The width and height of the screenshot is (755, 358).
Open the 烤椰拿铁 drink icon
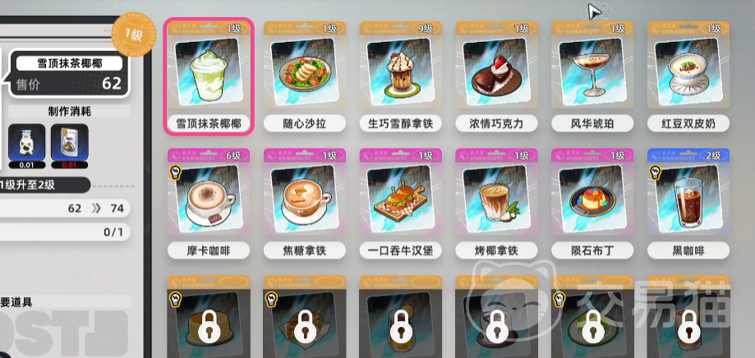496,199
